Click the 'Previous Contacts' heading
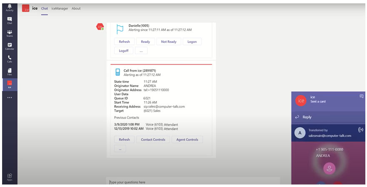This screenshot has height=187, width=367. 127,117
